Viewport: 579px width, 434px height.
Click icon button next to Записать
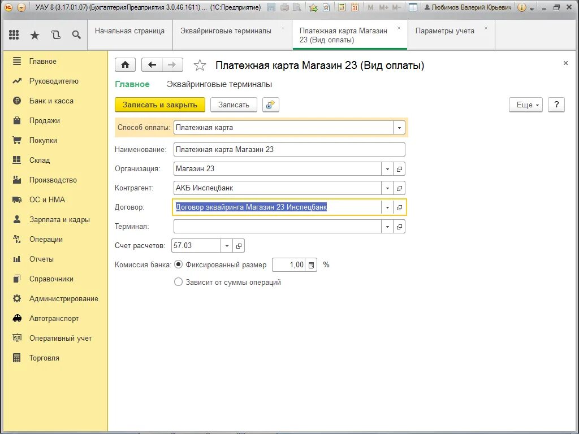(x=271, y=105)
